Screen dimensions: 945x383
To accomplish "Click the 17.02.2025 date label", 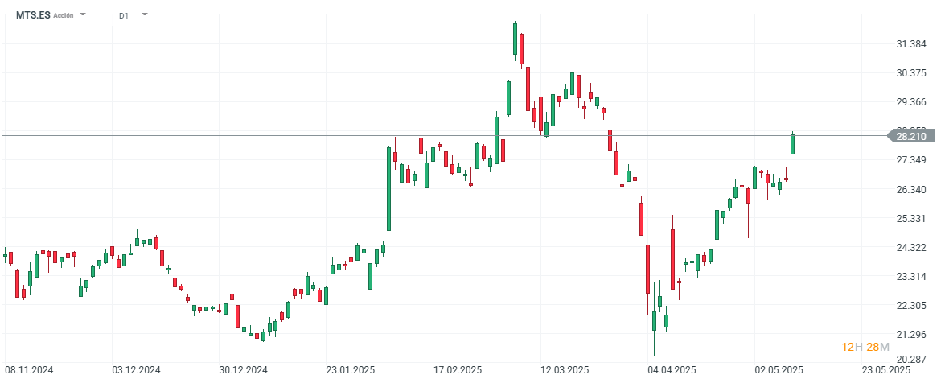I will click(457, 370).
